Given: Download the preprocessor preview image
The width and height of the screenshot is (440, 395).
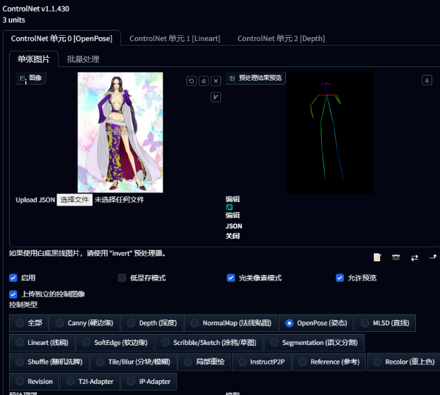Looking at the screenshot, I should coord(427,80).
